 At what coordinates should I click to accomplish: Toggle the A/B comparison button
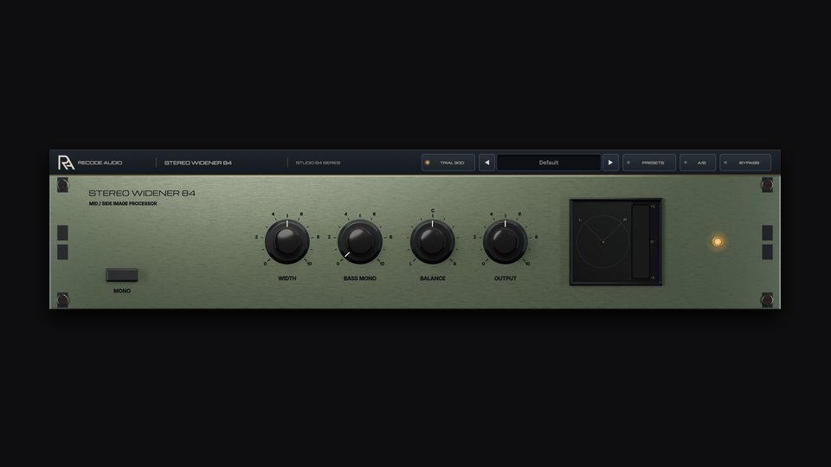click(x=698, y=163)
